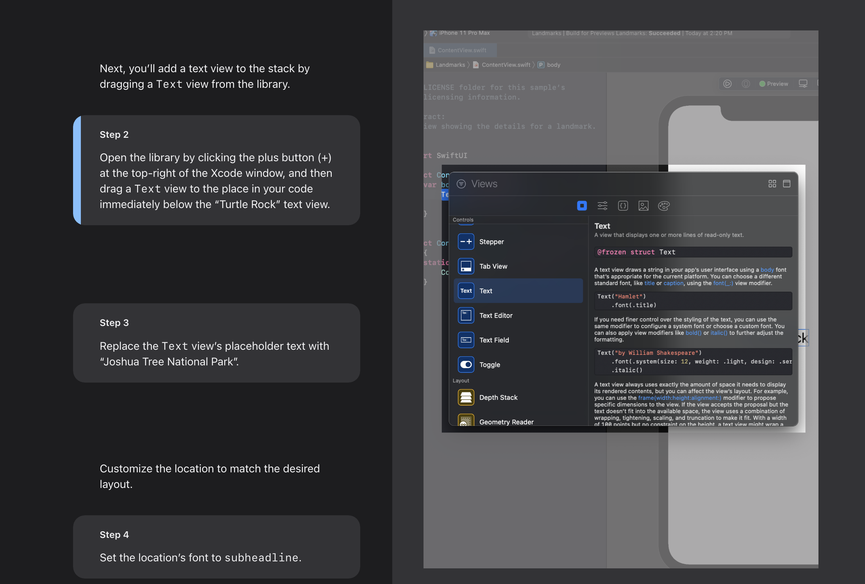Switch to the ContentView.swift tab
This screenshot has height=584, width=865.
(461, 50)
